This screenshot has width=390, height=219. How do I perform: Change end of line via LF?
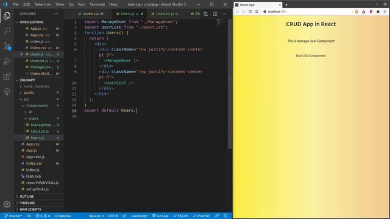coord(124,216)
